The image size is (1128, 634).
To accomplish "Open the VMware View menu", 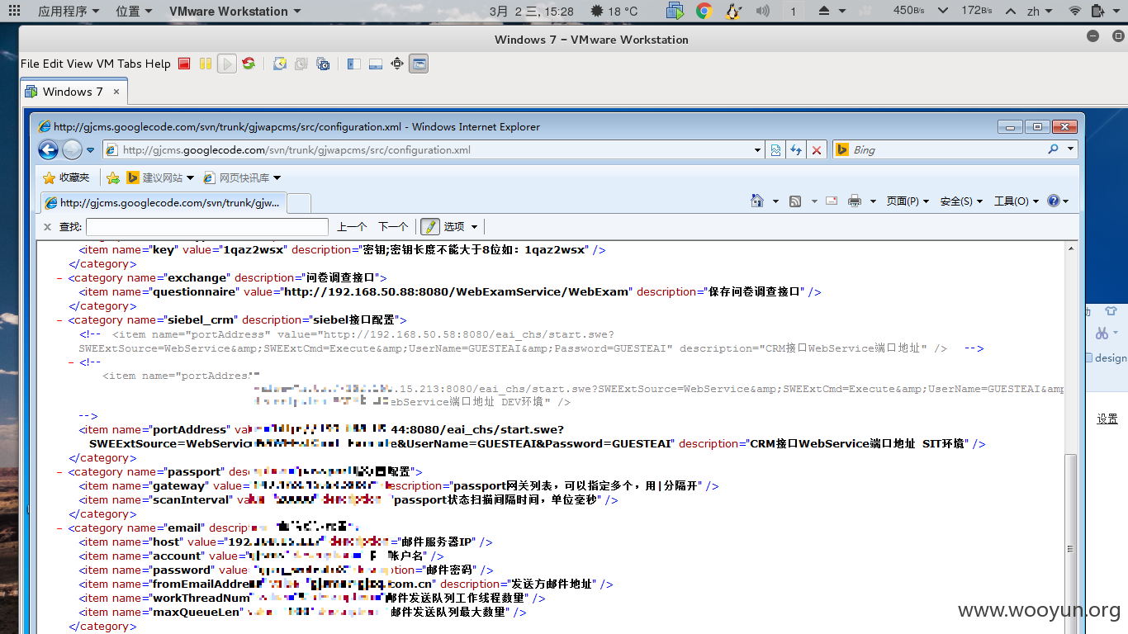I will [80, 64].
